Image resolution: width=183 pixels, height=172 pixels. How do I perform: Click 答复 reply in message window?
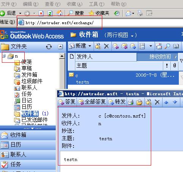coord(67,102)
